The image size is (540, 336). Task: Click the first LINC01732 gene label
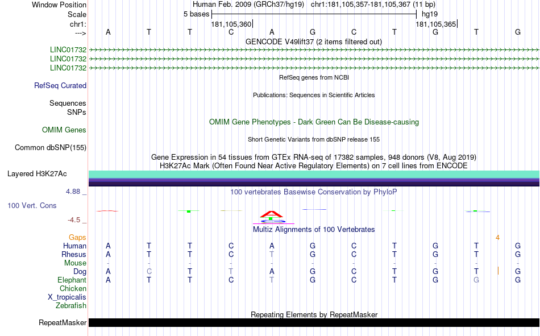coord(68,49)
